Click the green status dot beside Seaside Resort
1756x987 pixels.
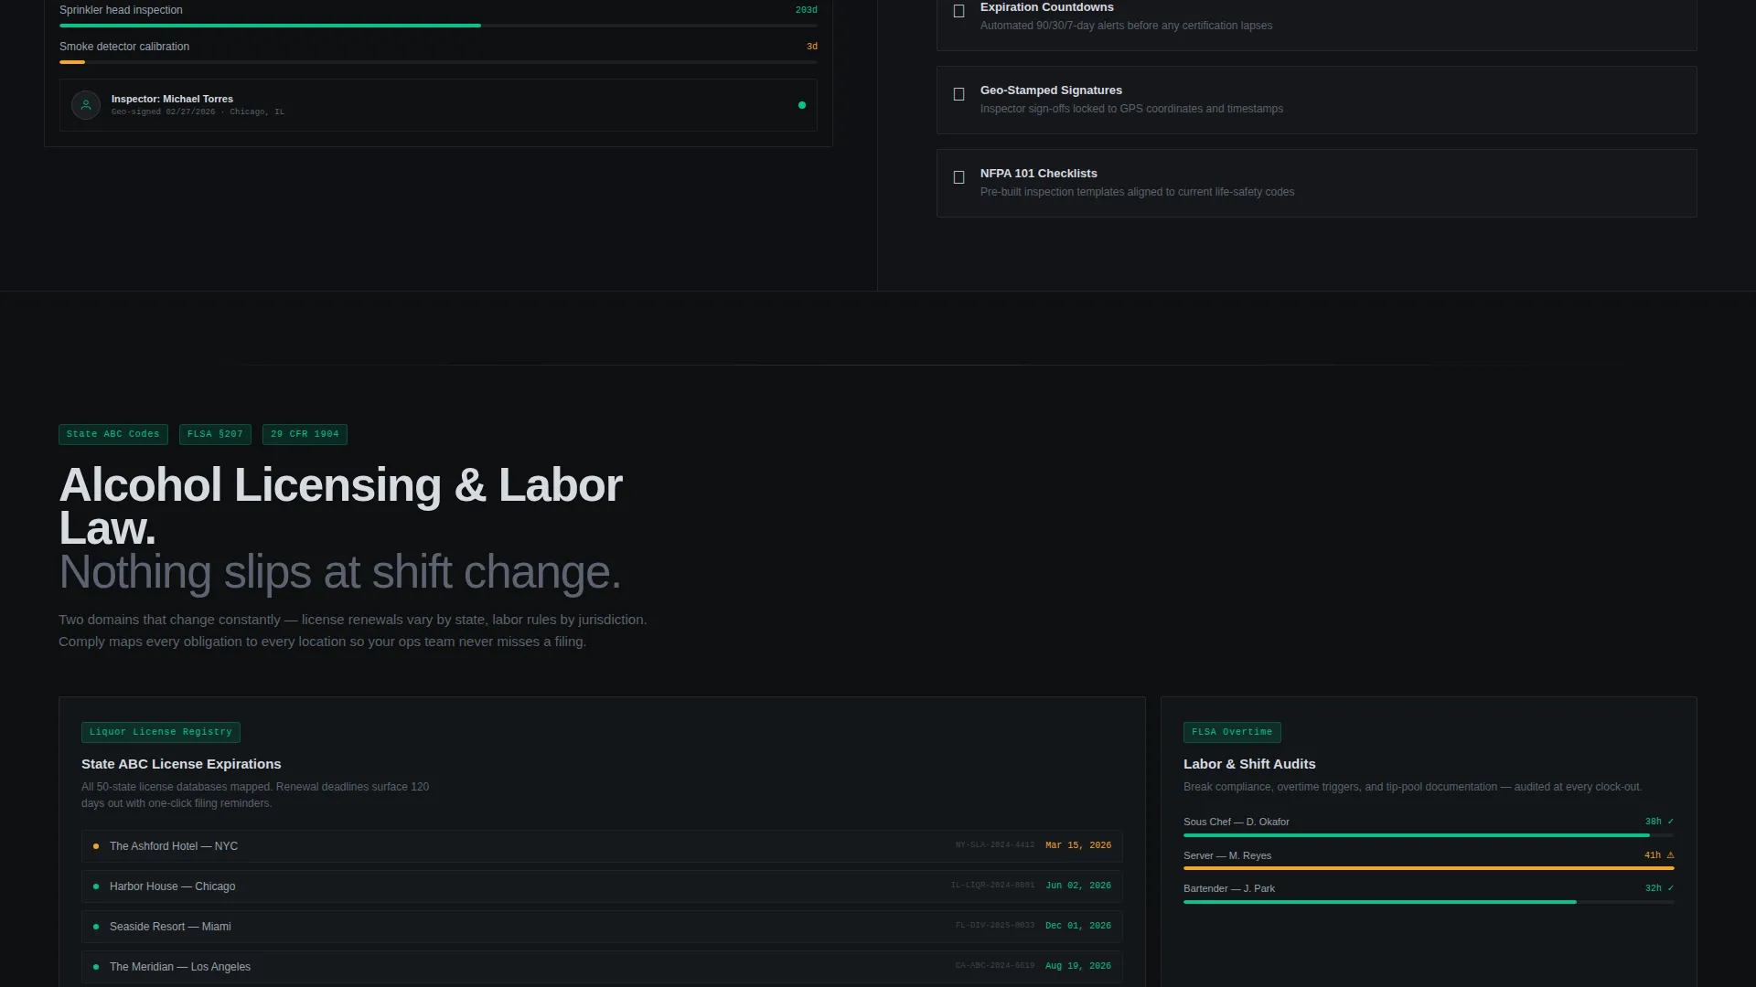click(96, 927)
